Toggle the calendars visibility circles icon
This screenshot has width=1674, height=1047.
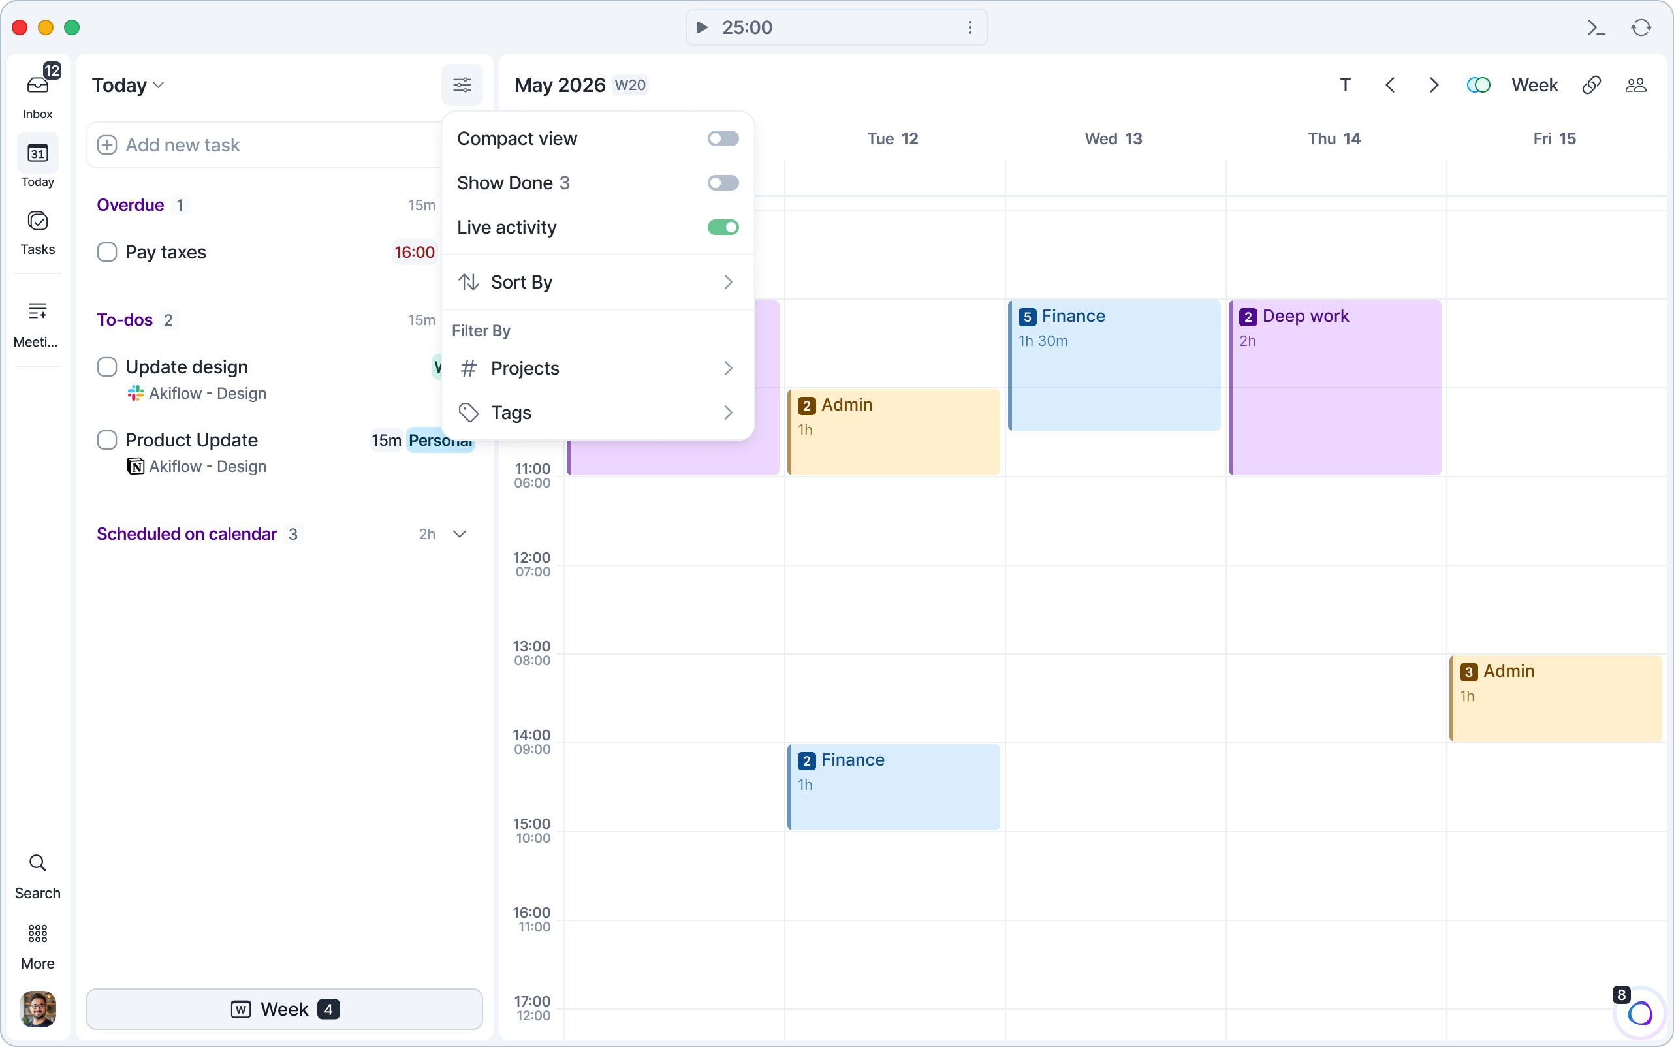[1478, 84]
